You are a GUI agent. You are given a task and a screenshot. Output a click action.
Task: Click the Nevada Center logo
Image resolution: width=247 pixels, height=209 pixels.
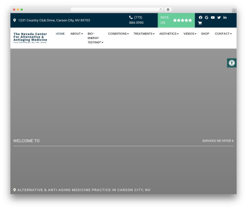pyautogui.click(x=30, y=38)
